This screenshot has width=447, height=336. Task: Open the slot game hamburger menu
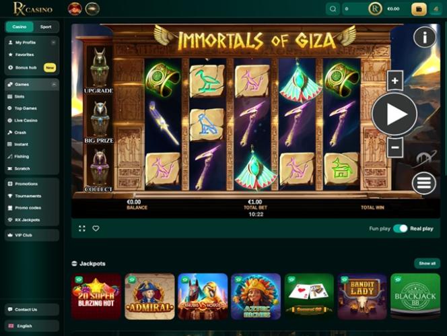point(424,183)
